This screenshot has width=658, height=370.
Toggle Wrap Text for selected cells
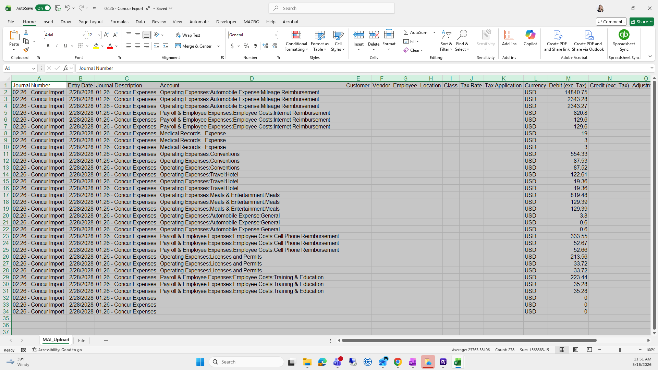pos(188,35)
